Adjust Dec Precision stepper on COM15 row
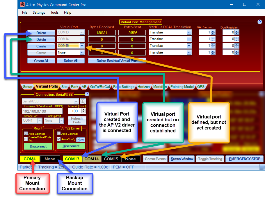The image size is (265, 197). [x=237, y=46]
